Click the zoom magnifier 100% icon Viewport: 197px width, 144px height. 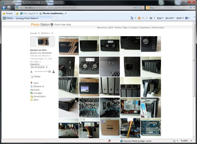(x=182, y=141)
